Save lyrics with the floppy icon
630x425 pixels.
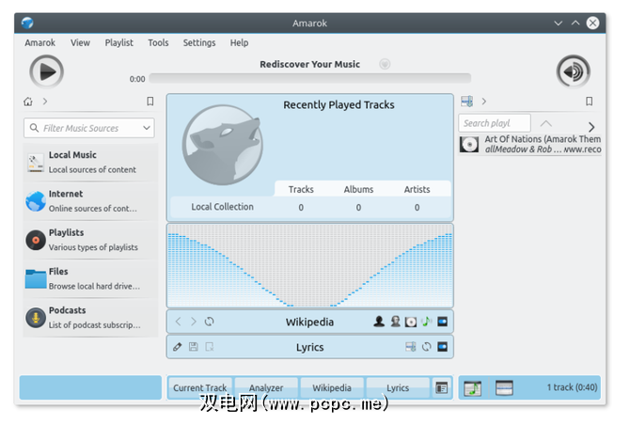(194, 347)
